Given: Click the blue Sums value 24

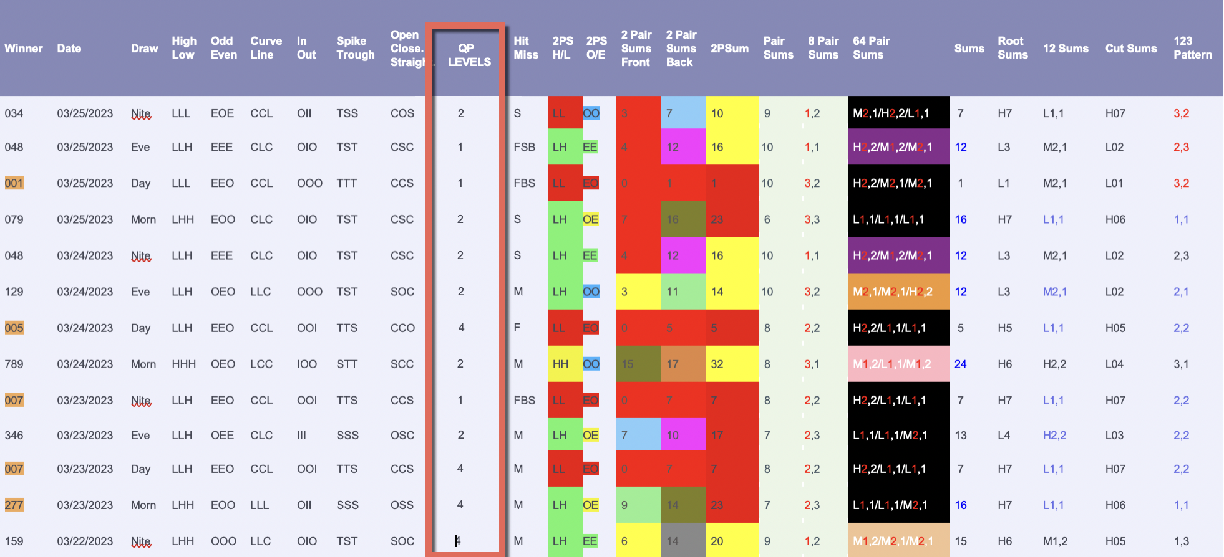Looking at the screenshot, I should click(x=960, y=364).
